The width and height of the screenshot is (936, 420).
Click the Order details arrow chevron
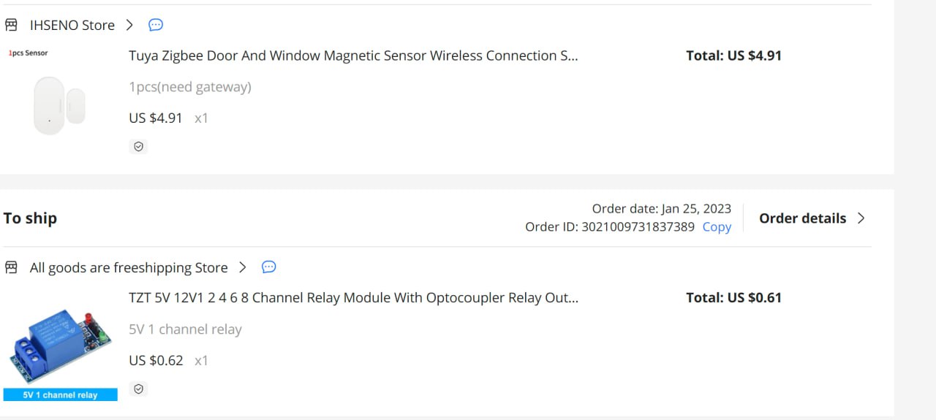pyautogui.click(x=861, y=218)
